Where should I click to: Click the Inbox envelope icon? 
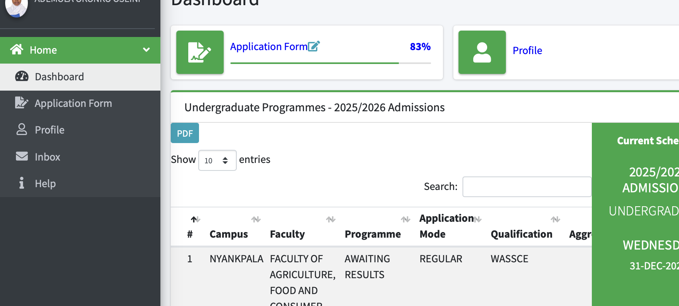coord(22,157)
